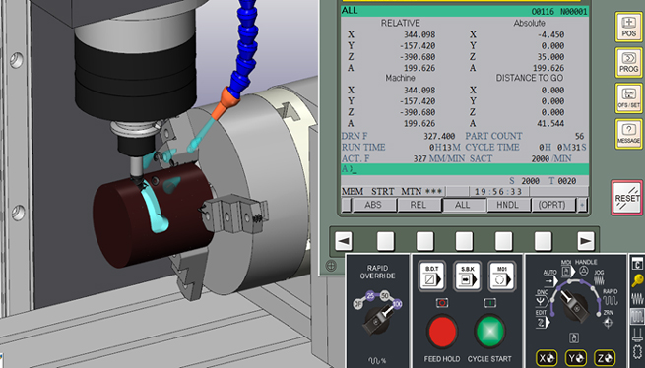Screen dimensions: 645x368
Task: Select the ALL soft key tab
Action: [464, 205]
